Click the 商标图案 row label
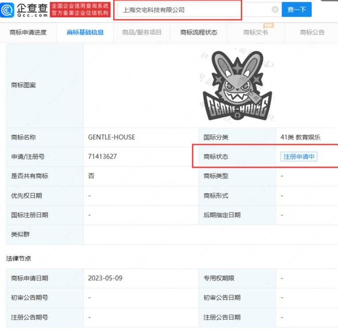338x332 pixels. [x=23, y=85]
